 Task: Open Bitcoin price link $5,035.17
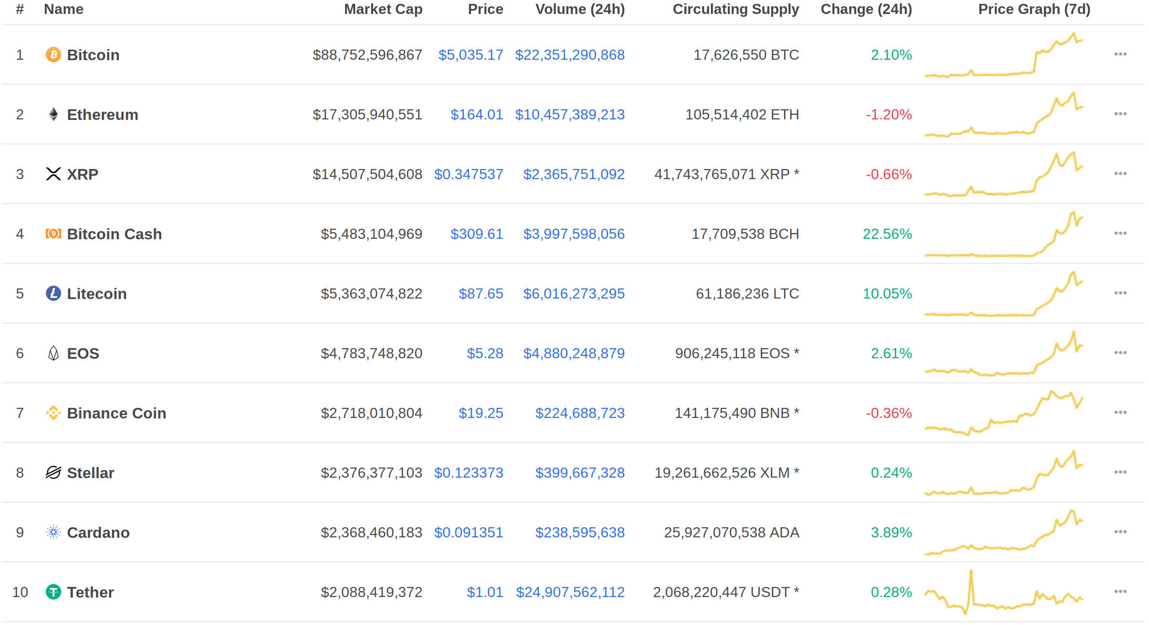470,55
